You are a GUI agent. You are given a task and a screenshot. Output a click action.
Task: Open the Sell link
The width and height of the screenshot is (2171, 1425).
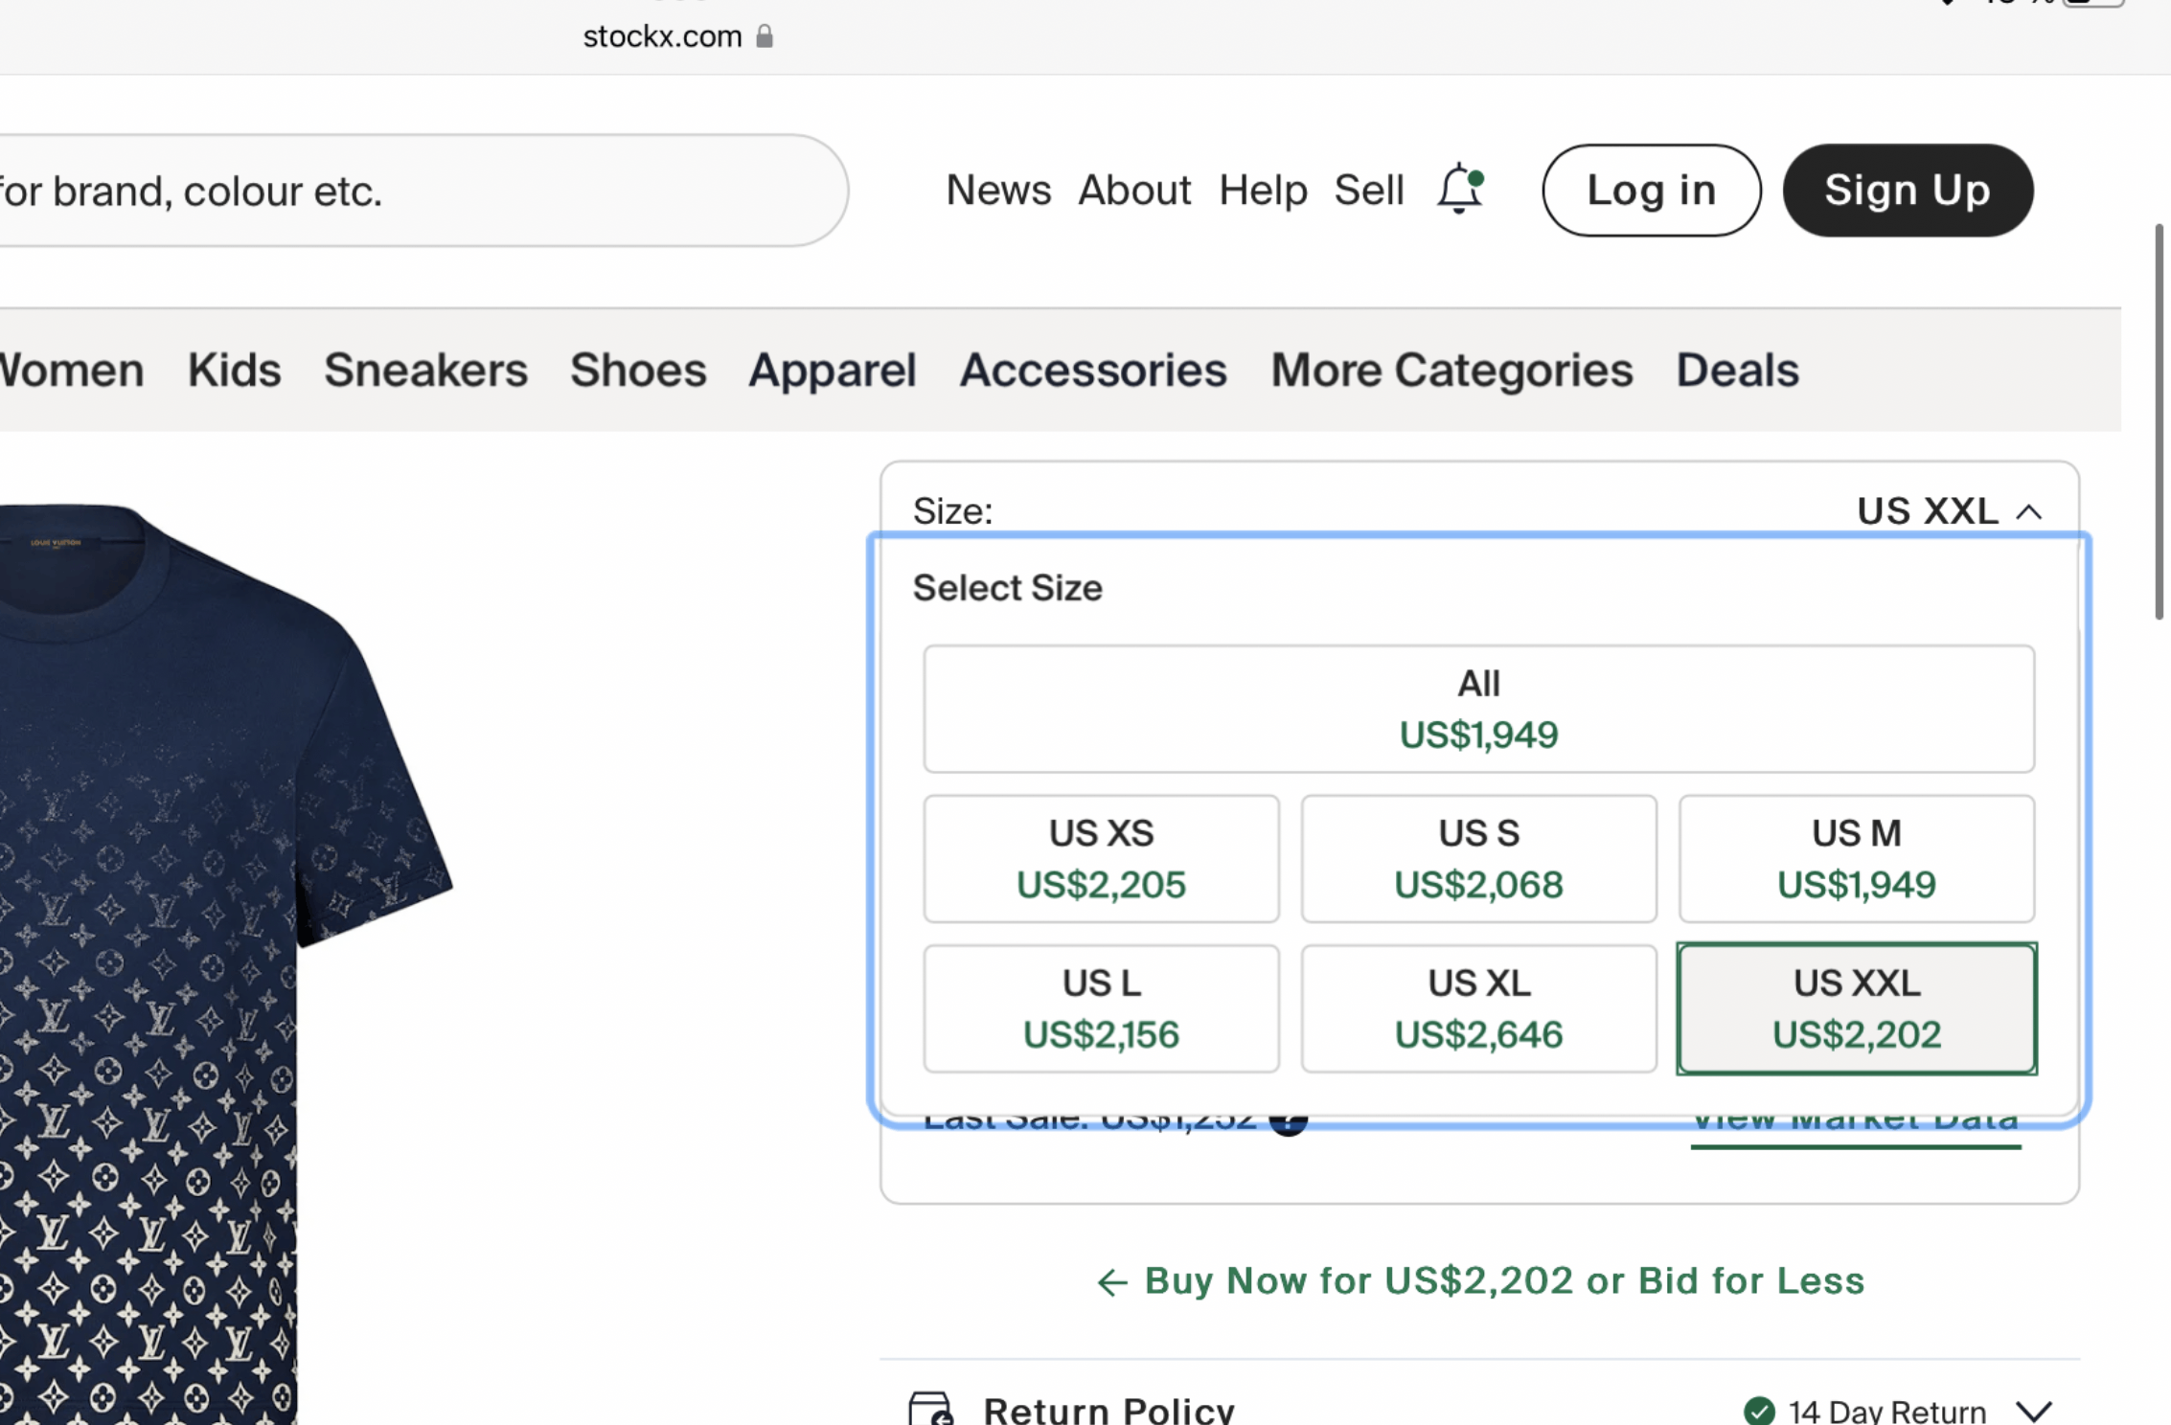(1369, 190)
